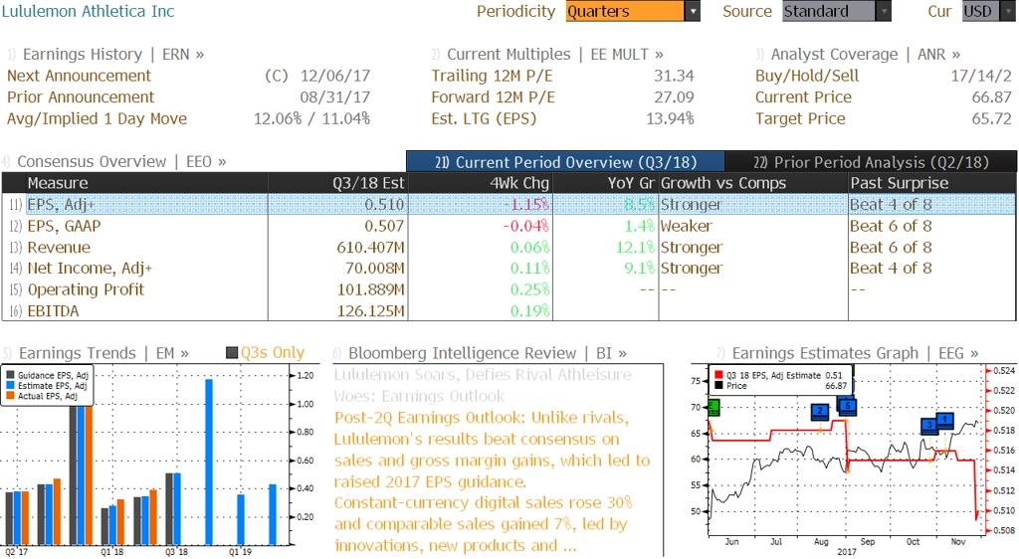
Task: Click the blue Estimate EPS legend swatch
Action: (x=10, y=386)
